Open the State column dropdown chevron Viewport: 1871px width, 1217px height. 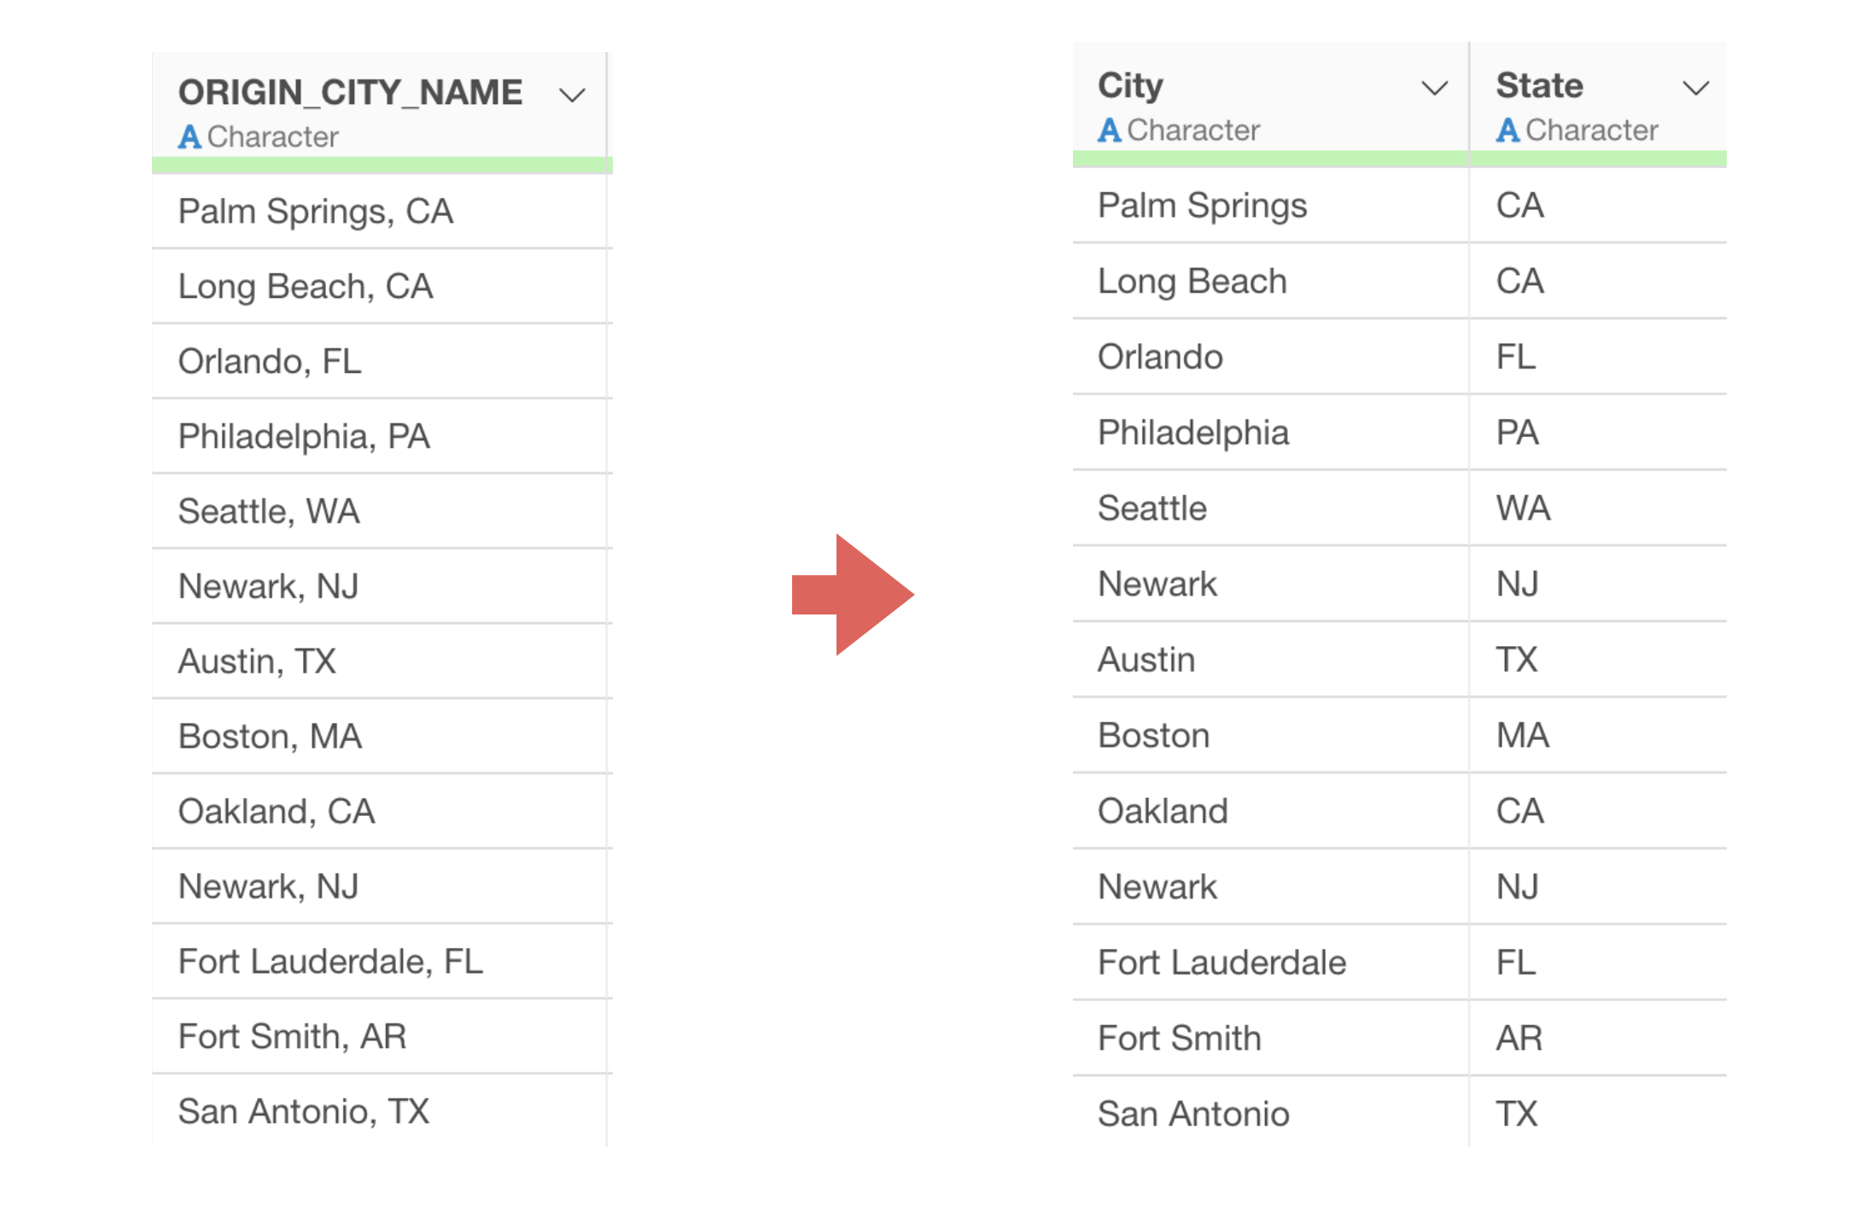tap(1695, 88)
